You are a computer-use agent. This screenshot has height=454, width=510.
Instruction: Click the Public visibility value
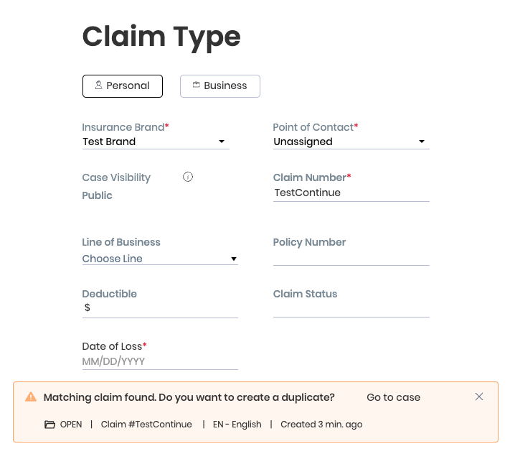98,195
